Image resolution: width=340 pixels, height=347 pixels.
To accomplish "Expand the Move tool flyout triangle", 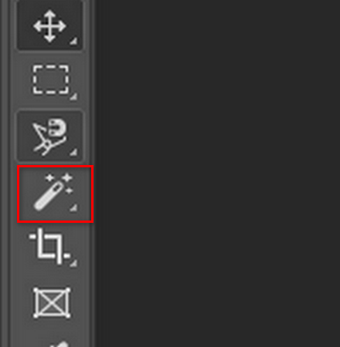I will click(73, 41).
